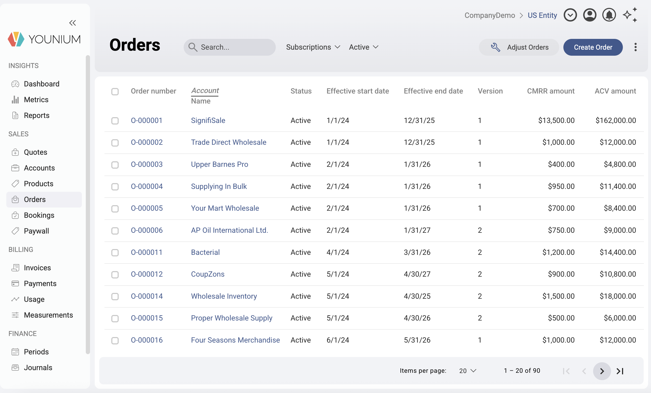This screenshot has height=393, width=651.
Task: Jump to the last page icon
Action: 620,371
